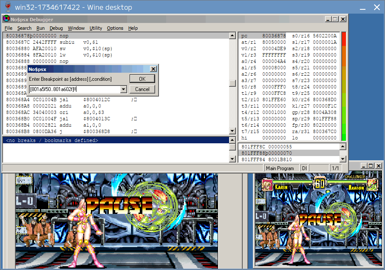This screenshot has width=385, height=270.
Task: Select the 'no breaks / bookmarks defined' row
Action: pos(116,140)
